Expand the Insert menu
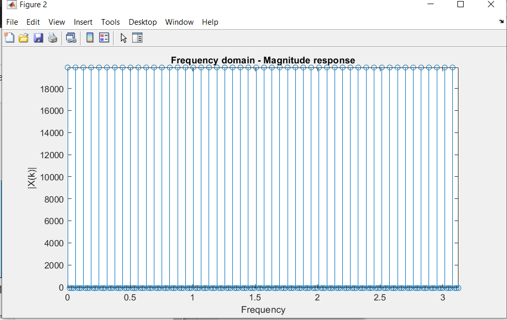The image size is (507, 320). tap(83, 22)
